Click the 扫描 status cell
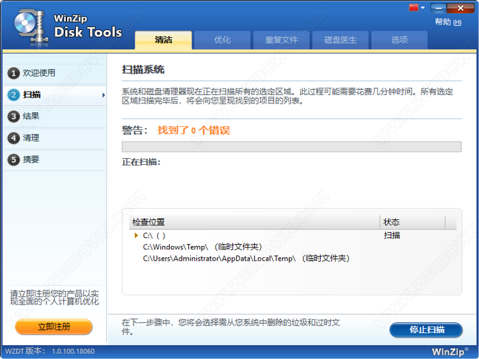The image size is (479, 359). pyautogui.click(x=392, y=235)
